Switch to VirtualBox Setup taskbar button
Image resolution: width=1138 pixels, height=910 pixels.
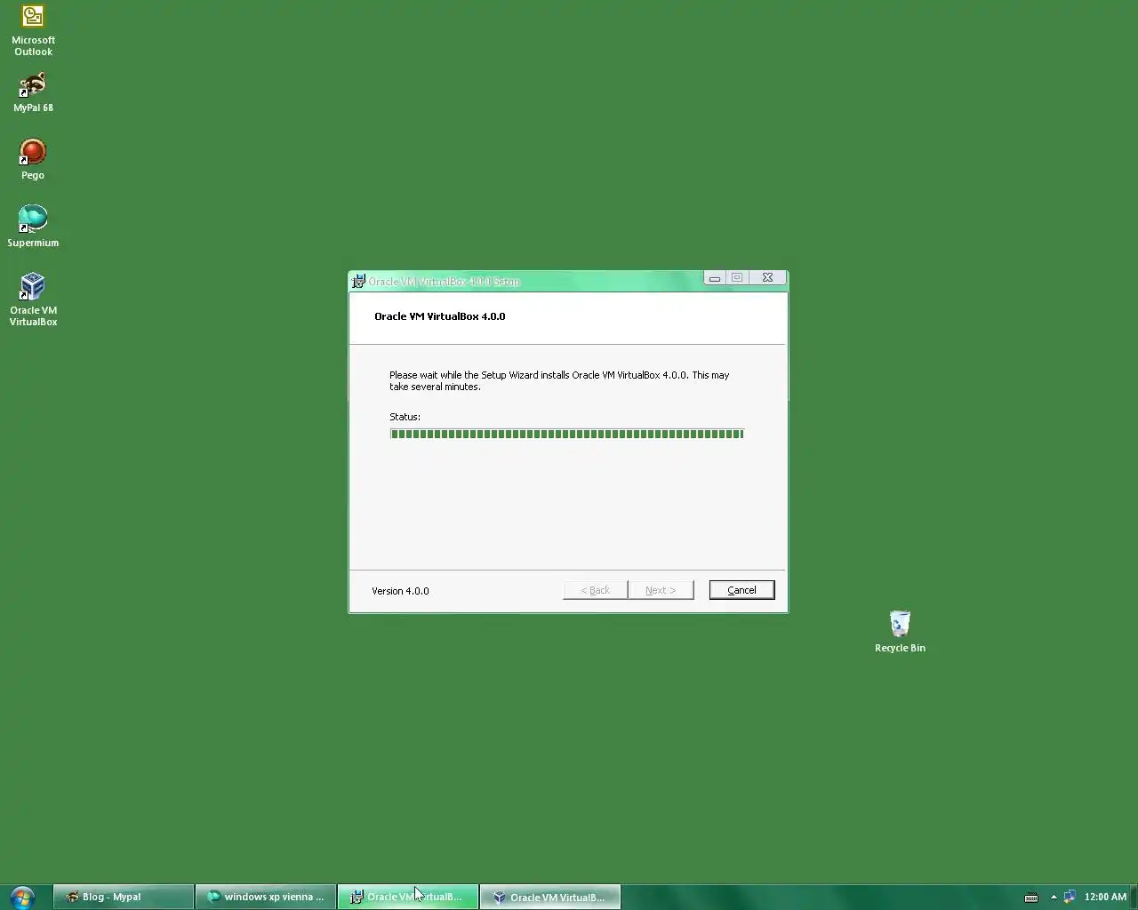(408, 897)
